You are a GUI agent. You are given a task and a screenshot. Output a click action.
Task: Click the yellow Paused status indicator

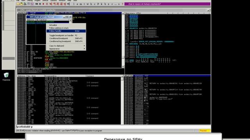point(205,131)
